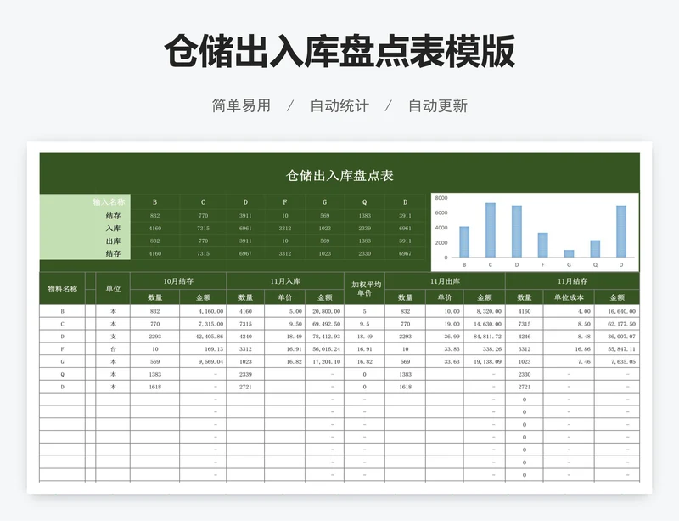Select cell with amount 7,315.00
The height and width of the screenshot is (521, 679).
pyautogui.click(x=203, y=324)
